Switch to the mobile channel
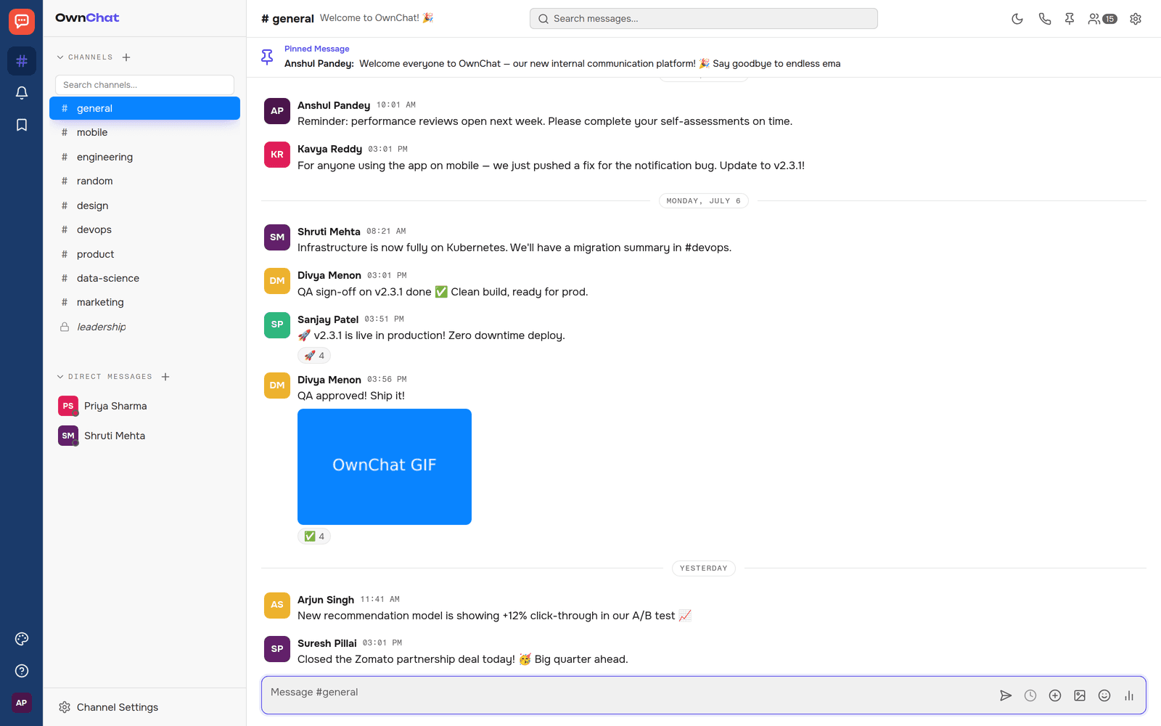Image resolution: width=1161 pixels, height=726 pixels. click(x=144, y=132)
